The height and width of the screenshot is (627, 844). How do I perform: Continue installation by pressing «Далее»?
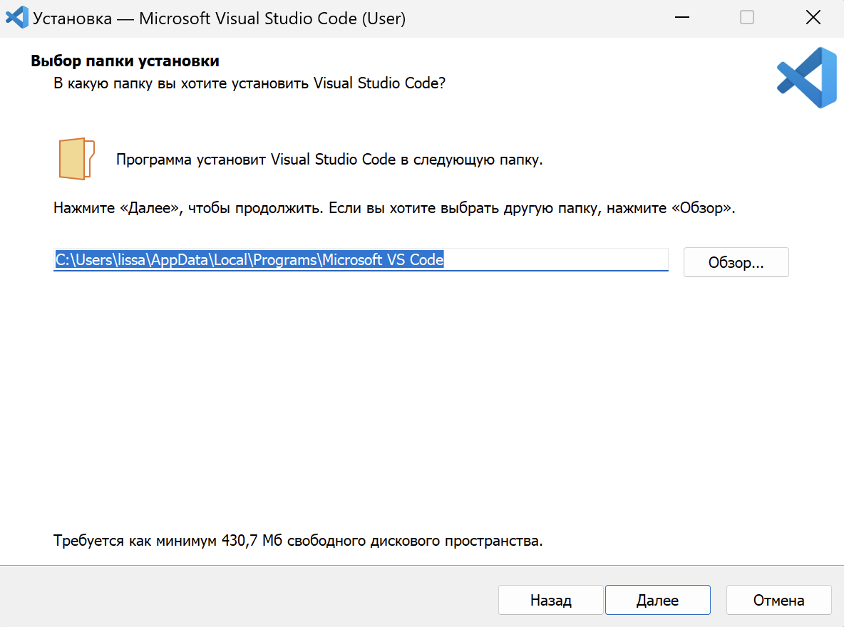(657, 600)
